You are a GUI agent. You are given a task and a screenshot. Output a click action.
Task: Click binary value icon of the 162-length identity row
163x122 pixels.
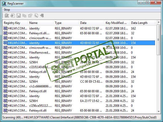click(x=5, y=28)
